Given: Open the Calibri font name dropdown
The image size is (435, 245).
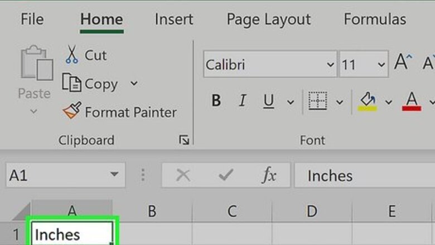Looking at the screenshot, I should [x=330, y=65].
